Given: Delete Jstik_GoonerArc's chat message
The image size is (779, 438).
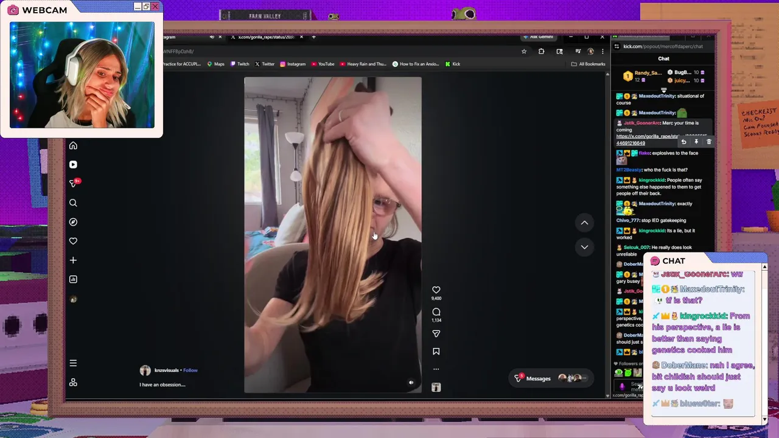Looking at the screenshot, I should pyautogui.click(x=709, y=142).
